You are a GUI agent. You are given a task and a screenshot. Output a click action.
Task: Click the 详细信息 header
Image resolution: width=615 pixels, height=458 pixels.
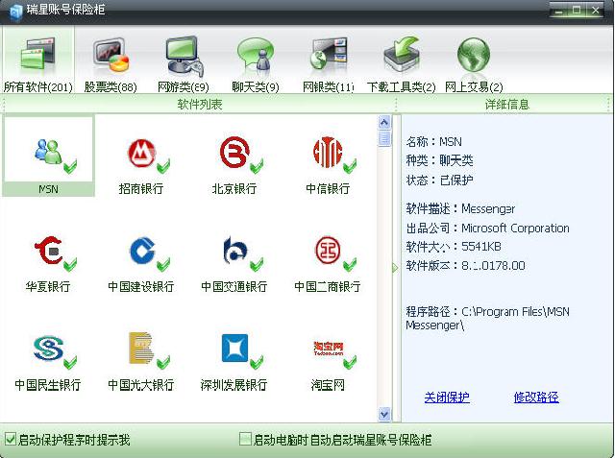point(507,105)
